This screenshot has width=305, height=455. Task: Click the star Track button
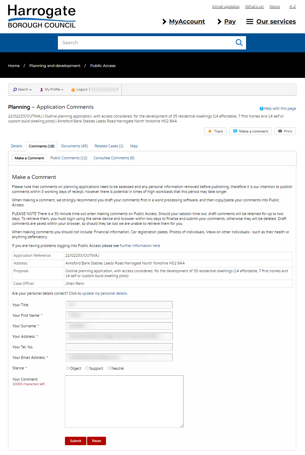[215, 131]
